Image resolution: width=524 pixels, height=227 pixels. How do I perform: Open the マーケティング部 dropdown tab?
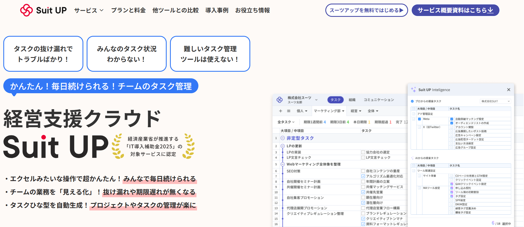pyautogui.click(x=329, y=111)
